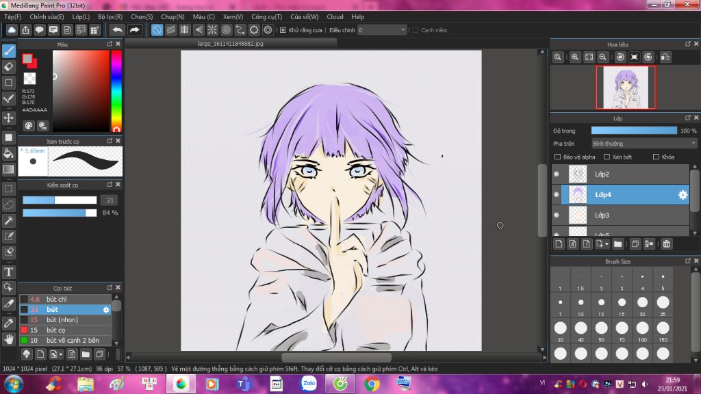
Task: Select the Text tool
Action: [x=8, y=272]
